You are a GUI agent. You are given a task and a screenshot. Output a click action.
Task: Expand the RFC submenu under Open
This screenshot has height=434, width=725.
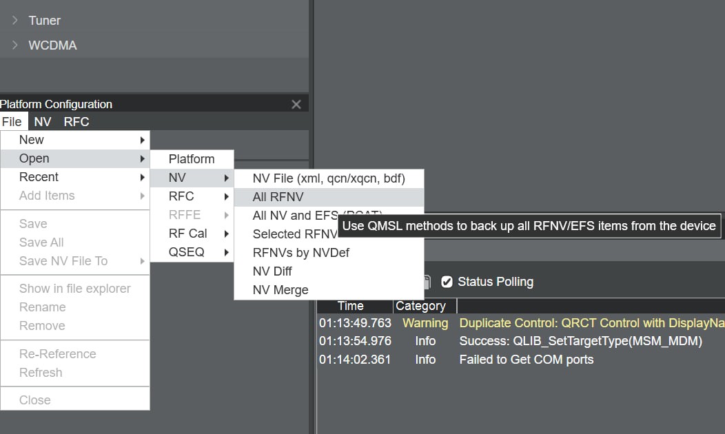[192, 196]
